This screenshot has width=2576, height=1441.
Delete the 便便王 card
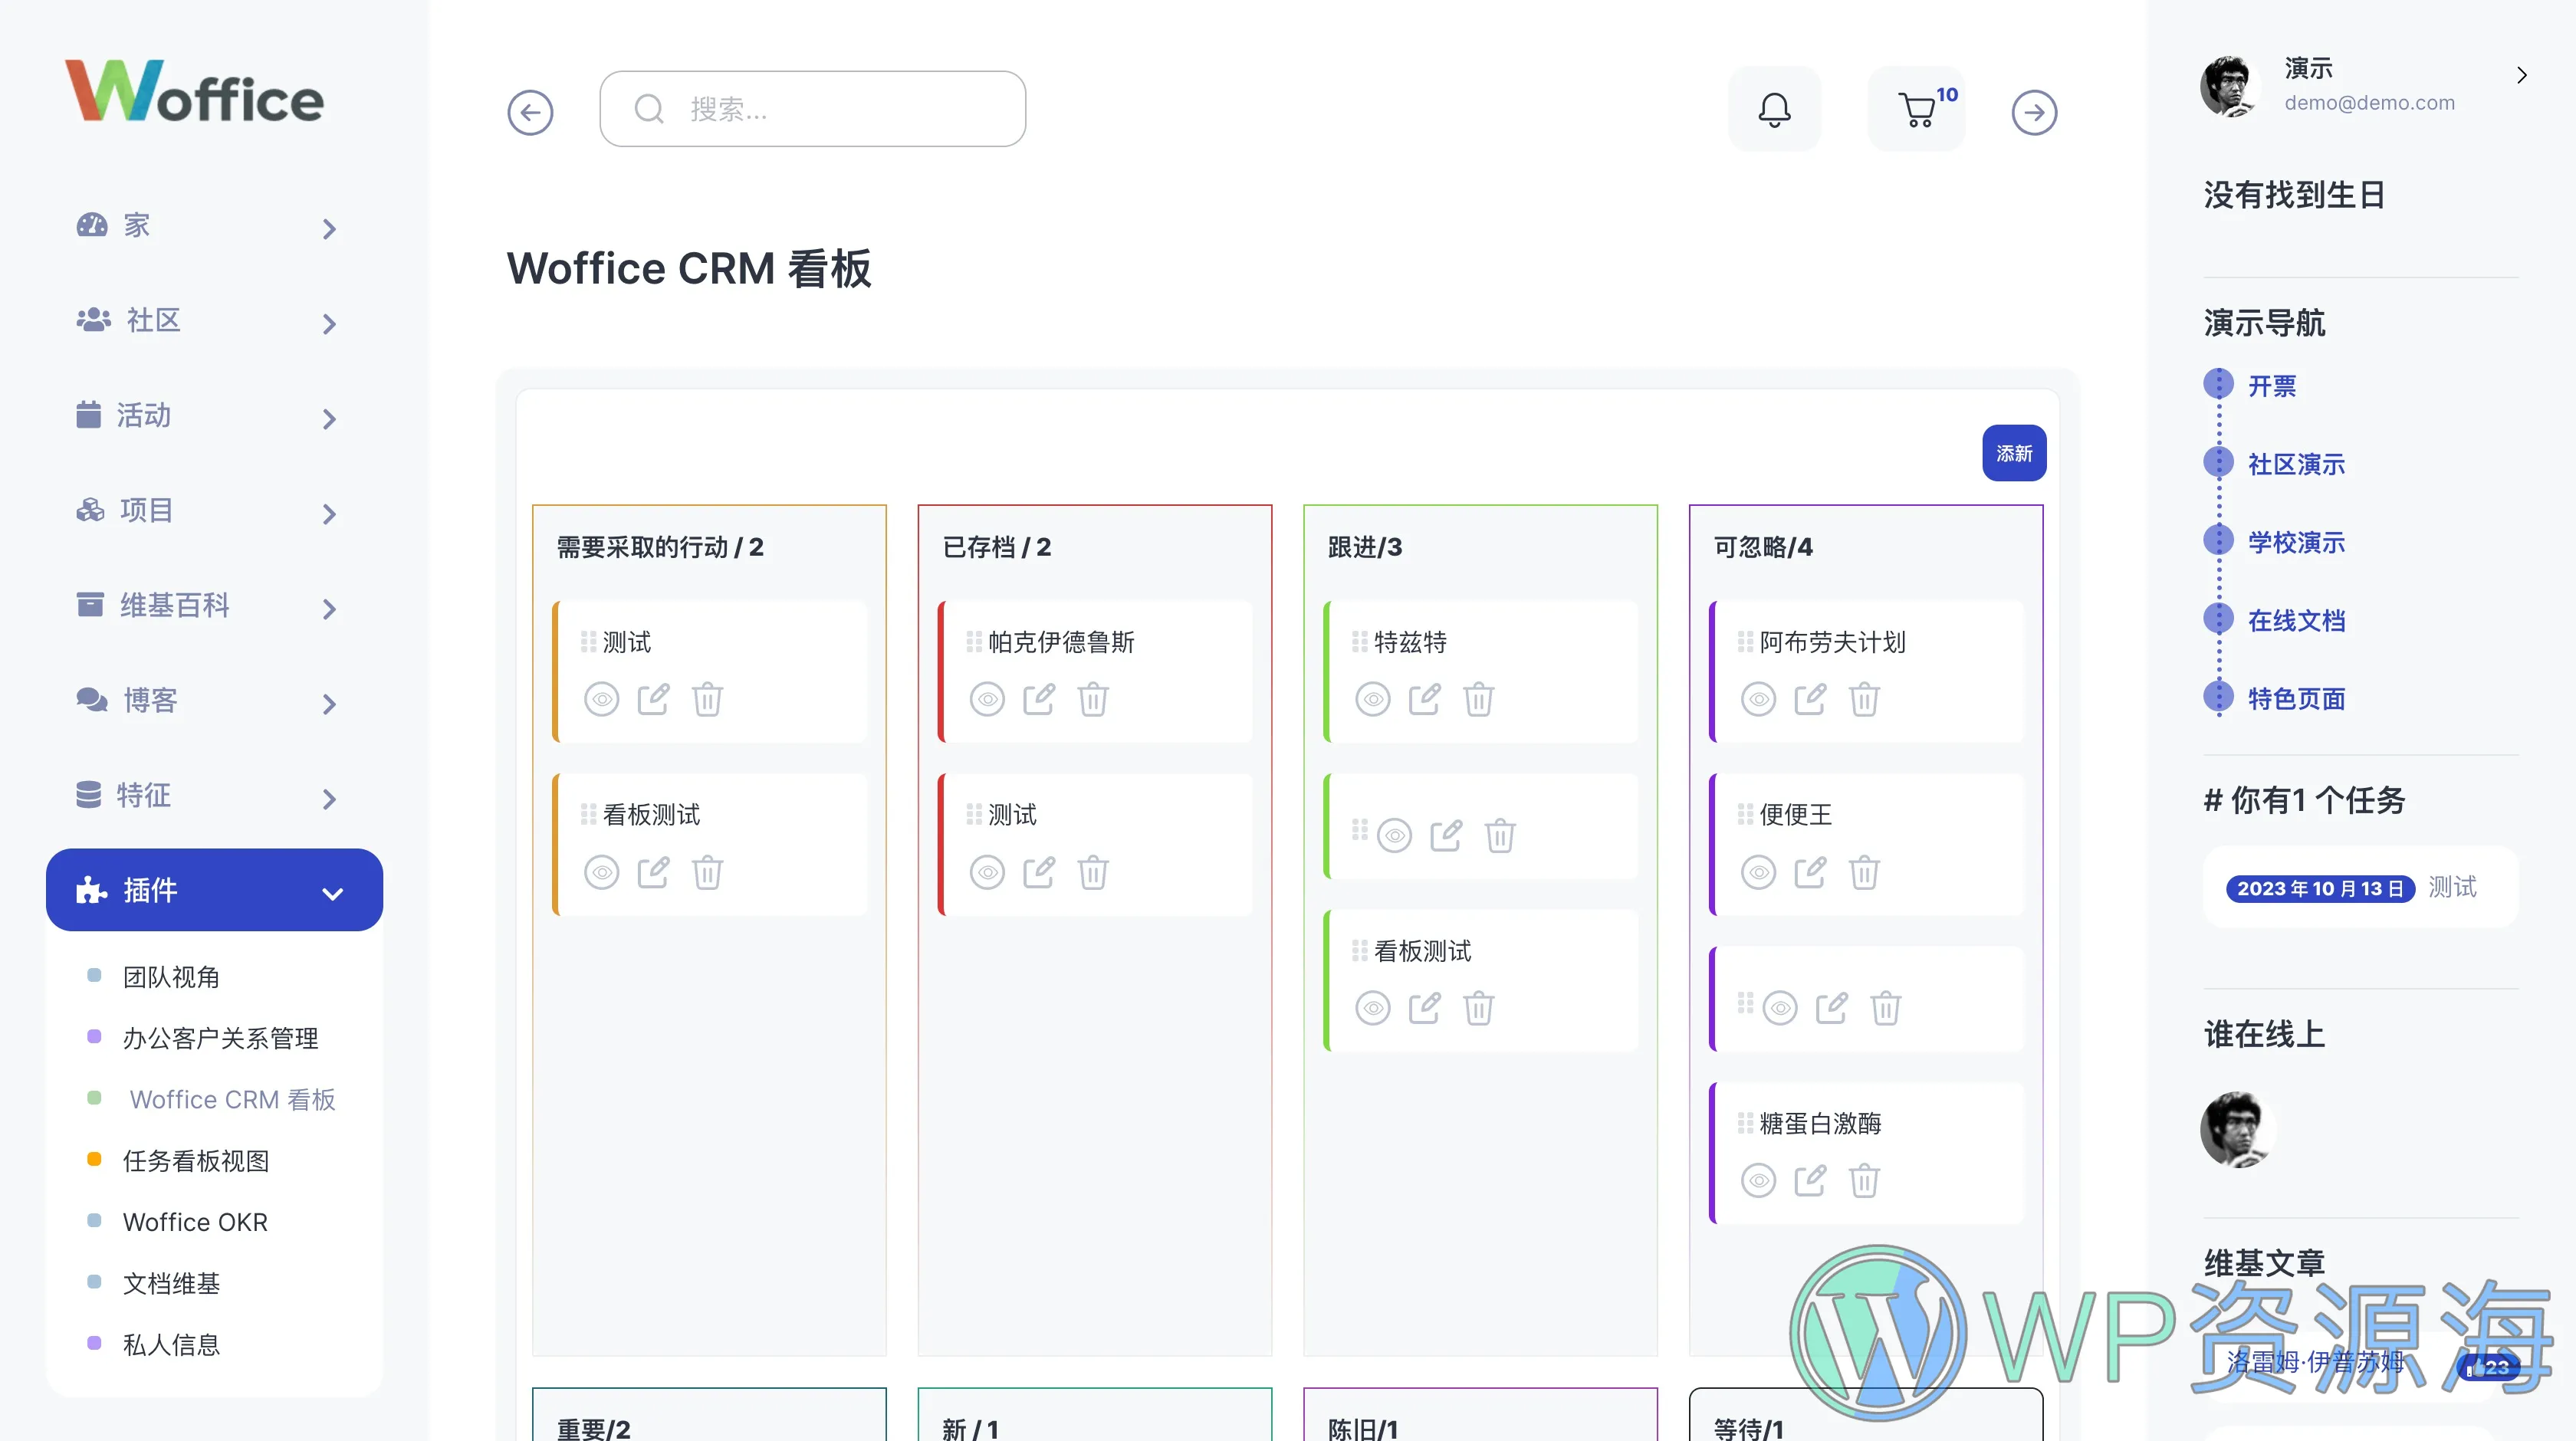(1865, 871)
